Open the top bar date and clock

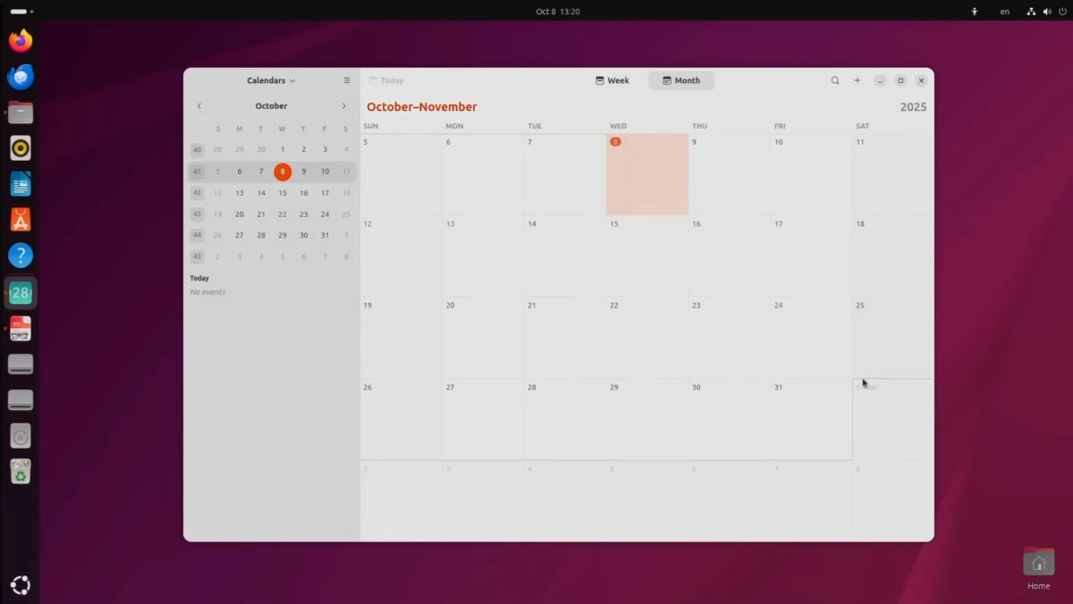[558, 12]
